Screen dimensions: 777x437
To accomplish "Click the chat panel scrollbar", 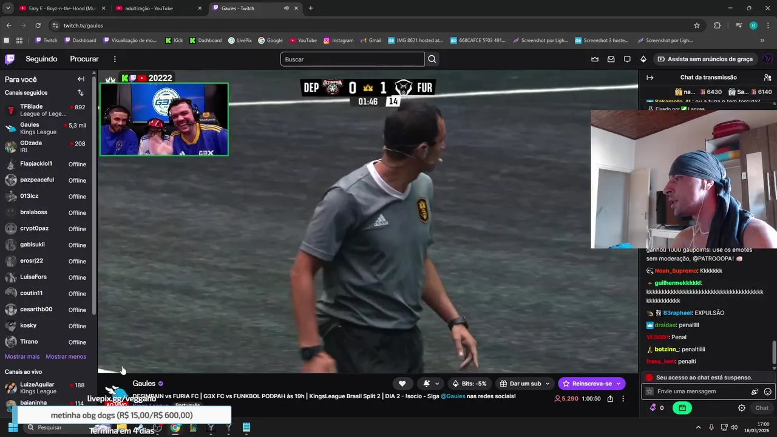I will pos(774,352).
